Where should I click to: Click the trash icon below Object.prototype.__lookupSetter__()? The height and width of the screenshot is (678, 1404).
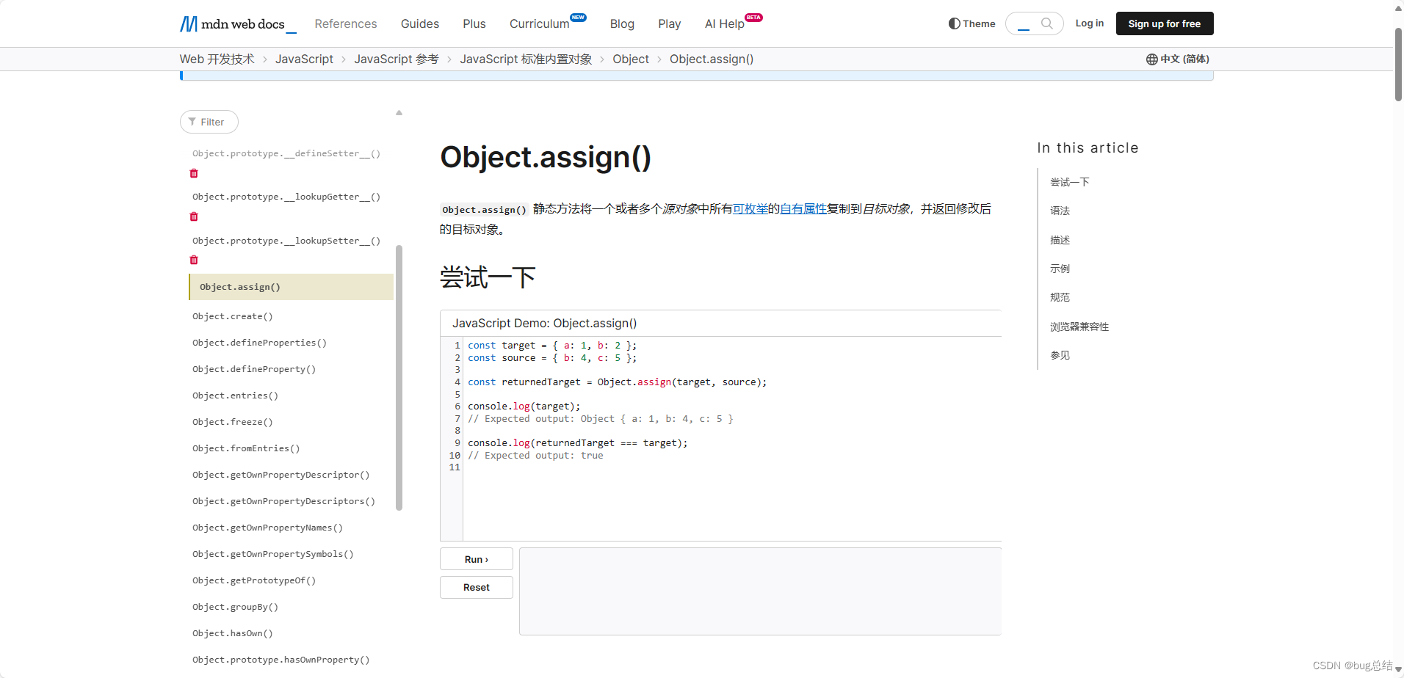pyautogui.click(x=194, y=260)
